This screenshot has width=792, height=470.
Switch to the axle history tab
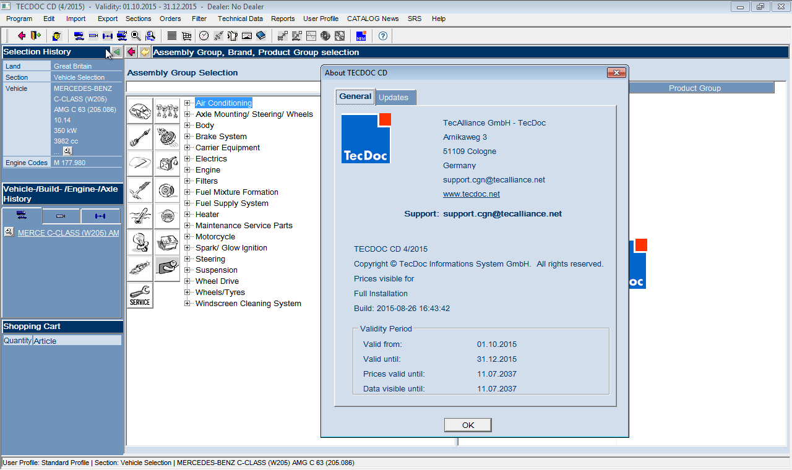[100, 216]
